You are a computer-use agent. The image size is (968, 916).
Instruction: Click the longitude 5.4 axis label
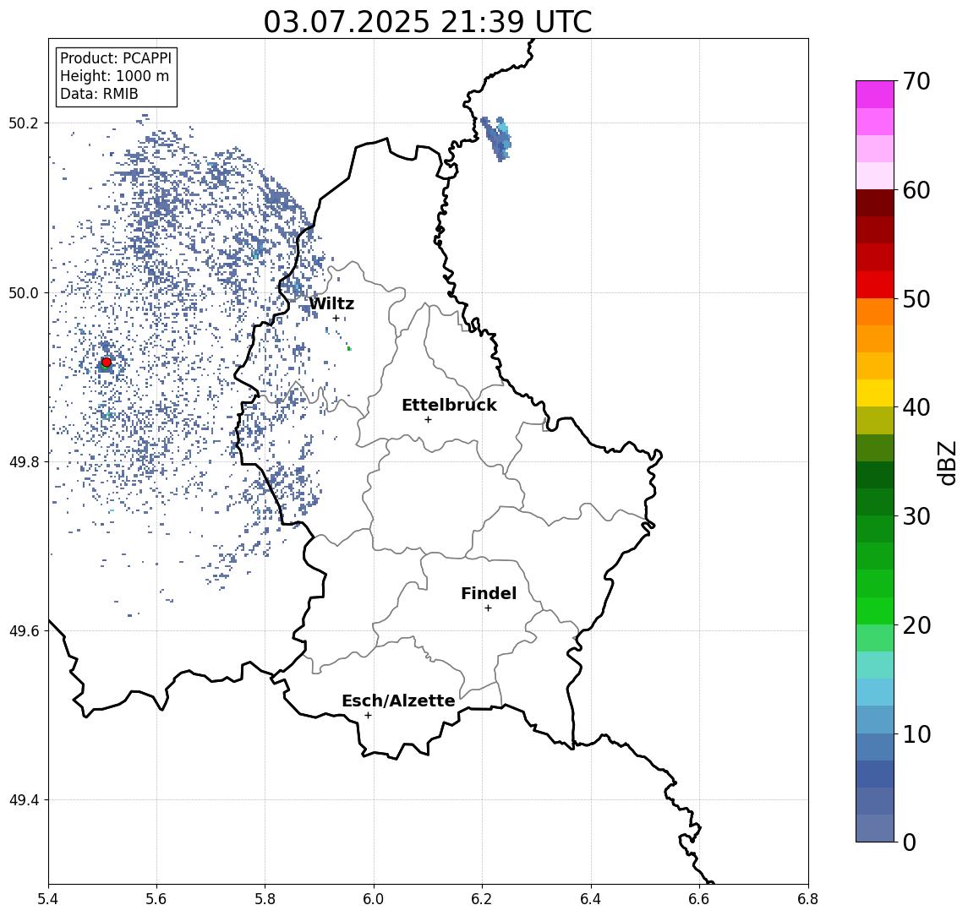click(x=48, y=899)
